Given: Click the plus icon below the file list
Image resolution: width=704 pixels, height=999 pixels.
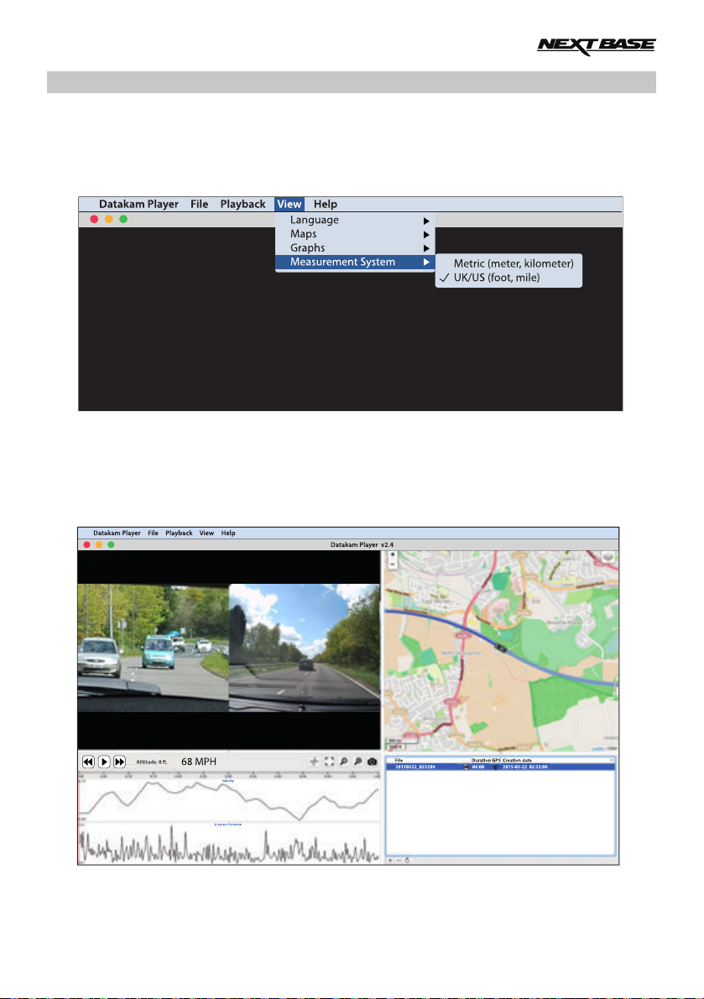Looking at the screenshot, I should (x=390, y=861).
